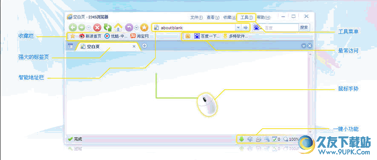Open the 新浪首页 bookmark

pos(90,36)
